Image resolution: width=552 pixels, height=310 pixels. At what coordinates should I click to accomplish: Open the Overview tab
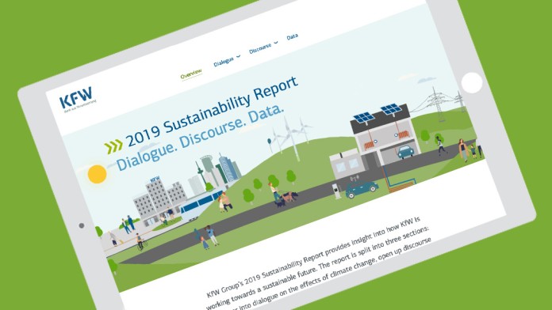(x=191, y=74)
